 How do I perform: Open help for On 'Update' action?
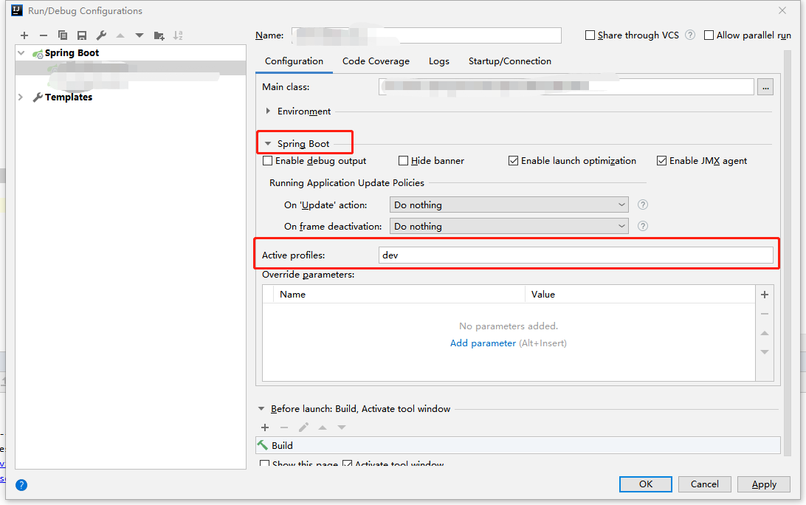(x=643, y=205)
